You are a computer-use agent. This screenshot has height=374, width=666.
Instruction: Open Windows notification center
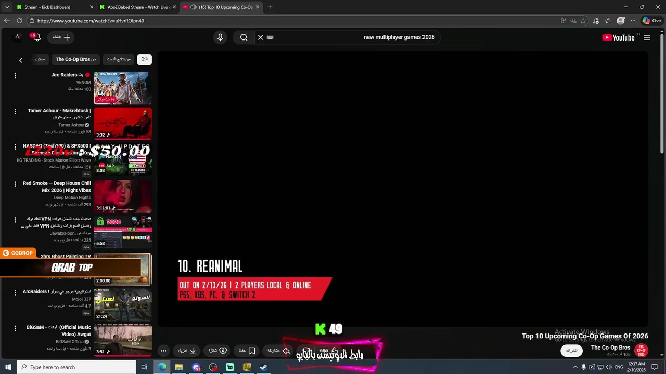coord(655,367)
